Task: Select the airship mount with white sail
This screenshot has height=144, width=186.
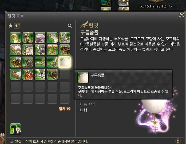Action: click(52, 62)
